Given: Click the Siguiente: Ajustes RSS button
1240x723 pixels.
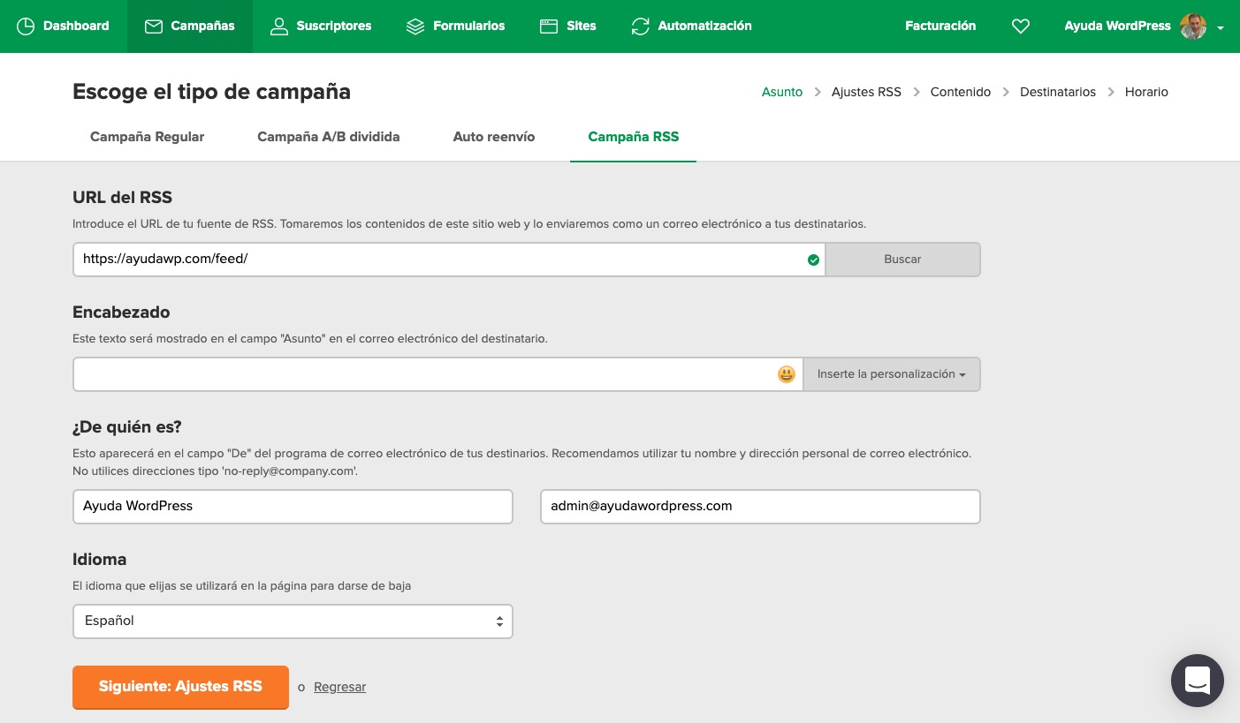Looking at the screenshot, I should [x=180, y=687].
